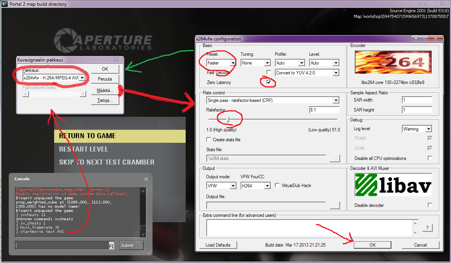Image resolution: width=451 pixels, height=263 pixels.
Task: Click the Määritä... button
Action: 105,90
